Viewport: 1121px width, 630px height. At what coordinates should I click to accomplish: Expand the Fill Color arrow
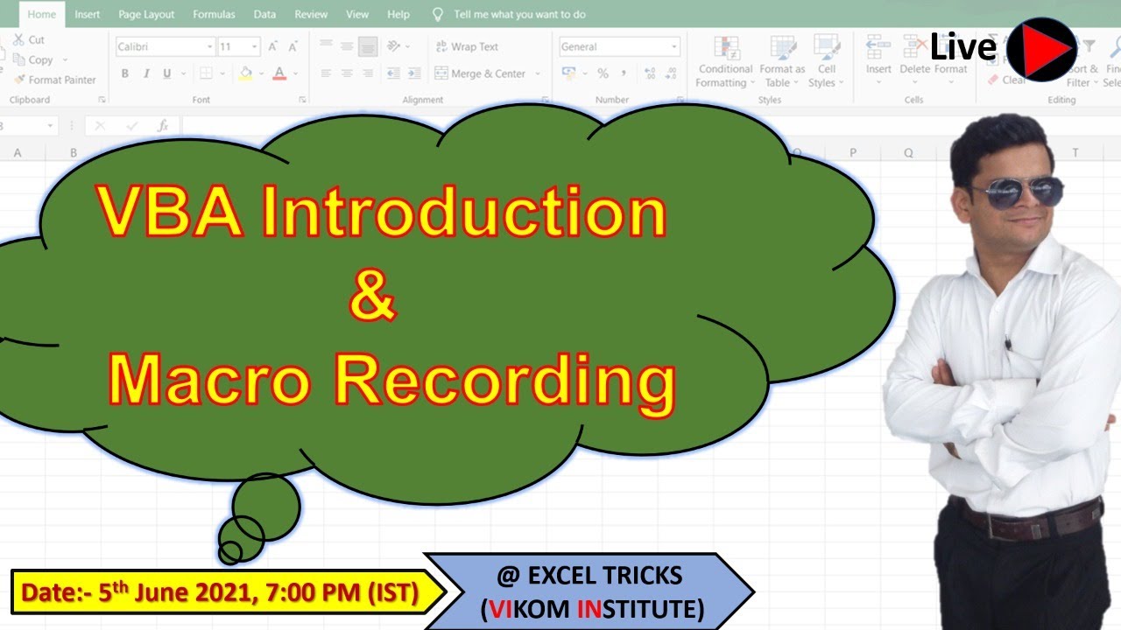(260, 73)
